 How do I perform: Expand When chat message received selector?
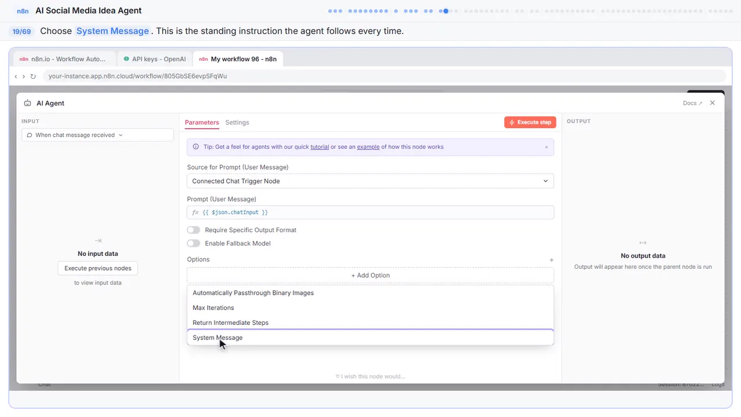click(x=98, y=135)
